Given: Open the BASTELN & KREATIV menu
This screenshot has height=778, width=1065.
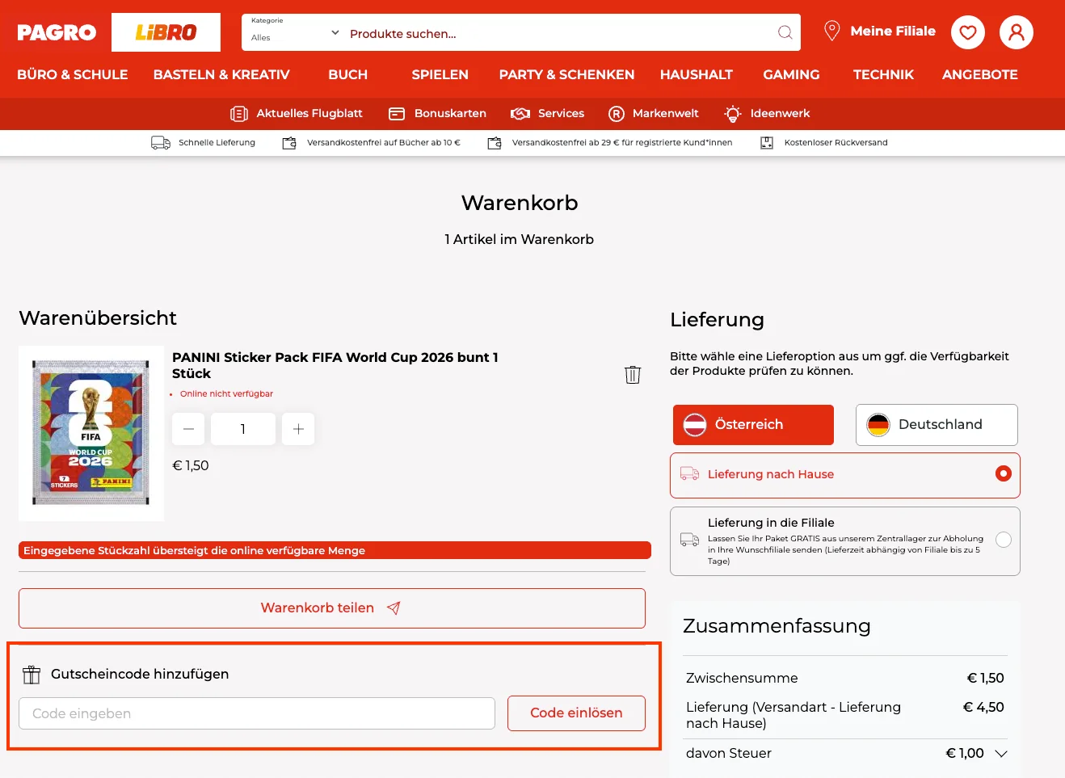Looking at the screenshot, I should tap(221, 74).
